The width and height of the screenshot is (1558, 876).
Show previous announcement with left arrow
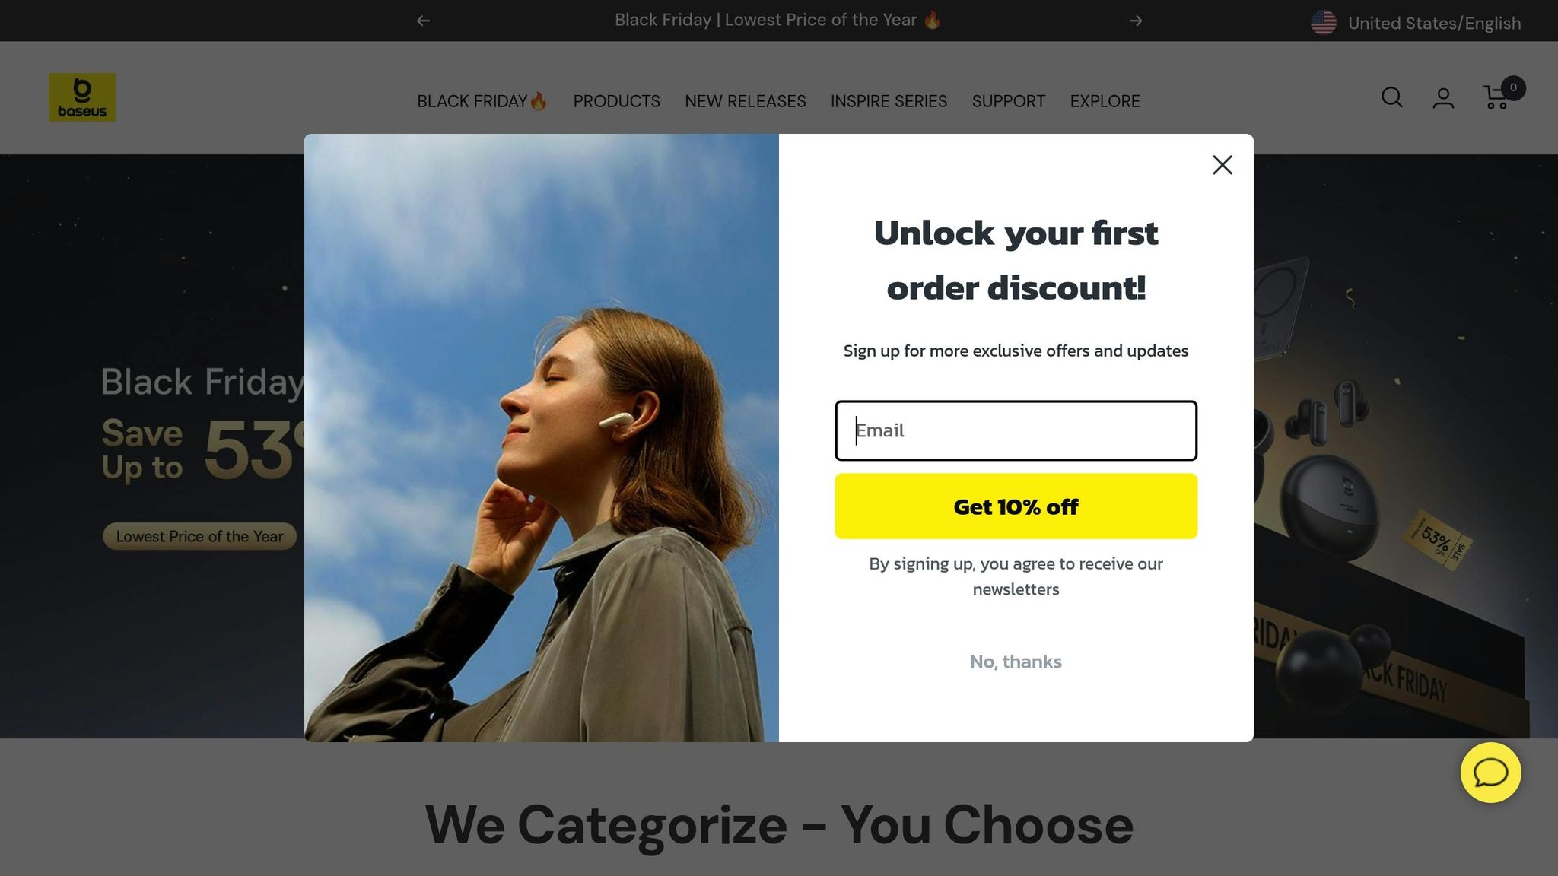coord(424,21)
